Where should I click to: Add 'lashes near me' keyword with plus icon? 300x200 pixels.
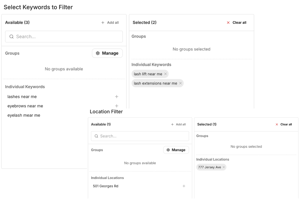pos(116,97)
